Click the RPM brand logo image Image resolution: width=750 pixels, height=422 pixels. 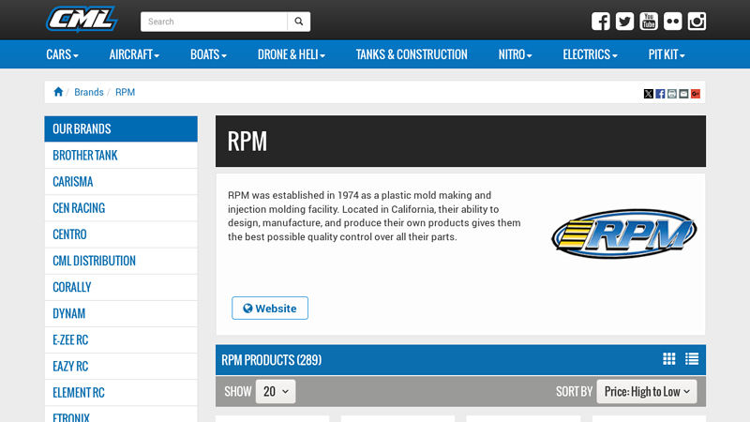(624, 234)
